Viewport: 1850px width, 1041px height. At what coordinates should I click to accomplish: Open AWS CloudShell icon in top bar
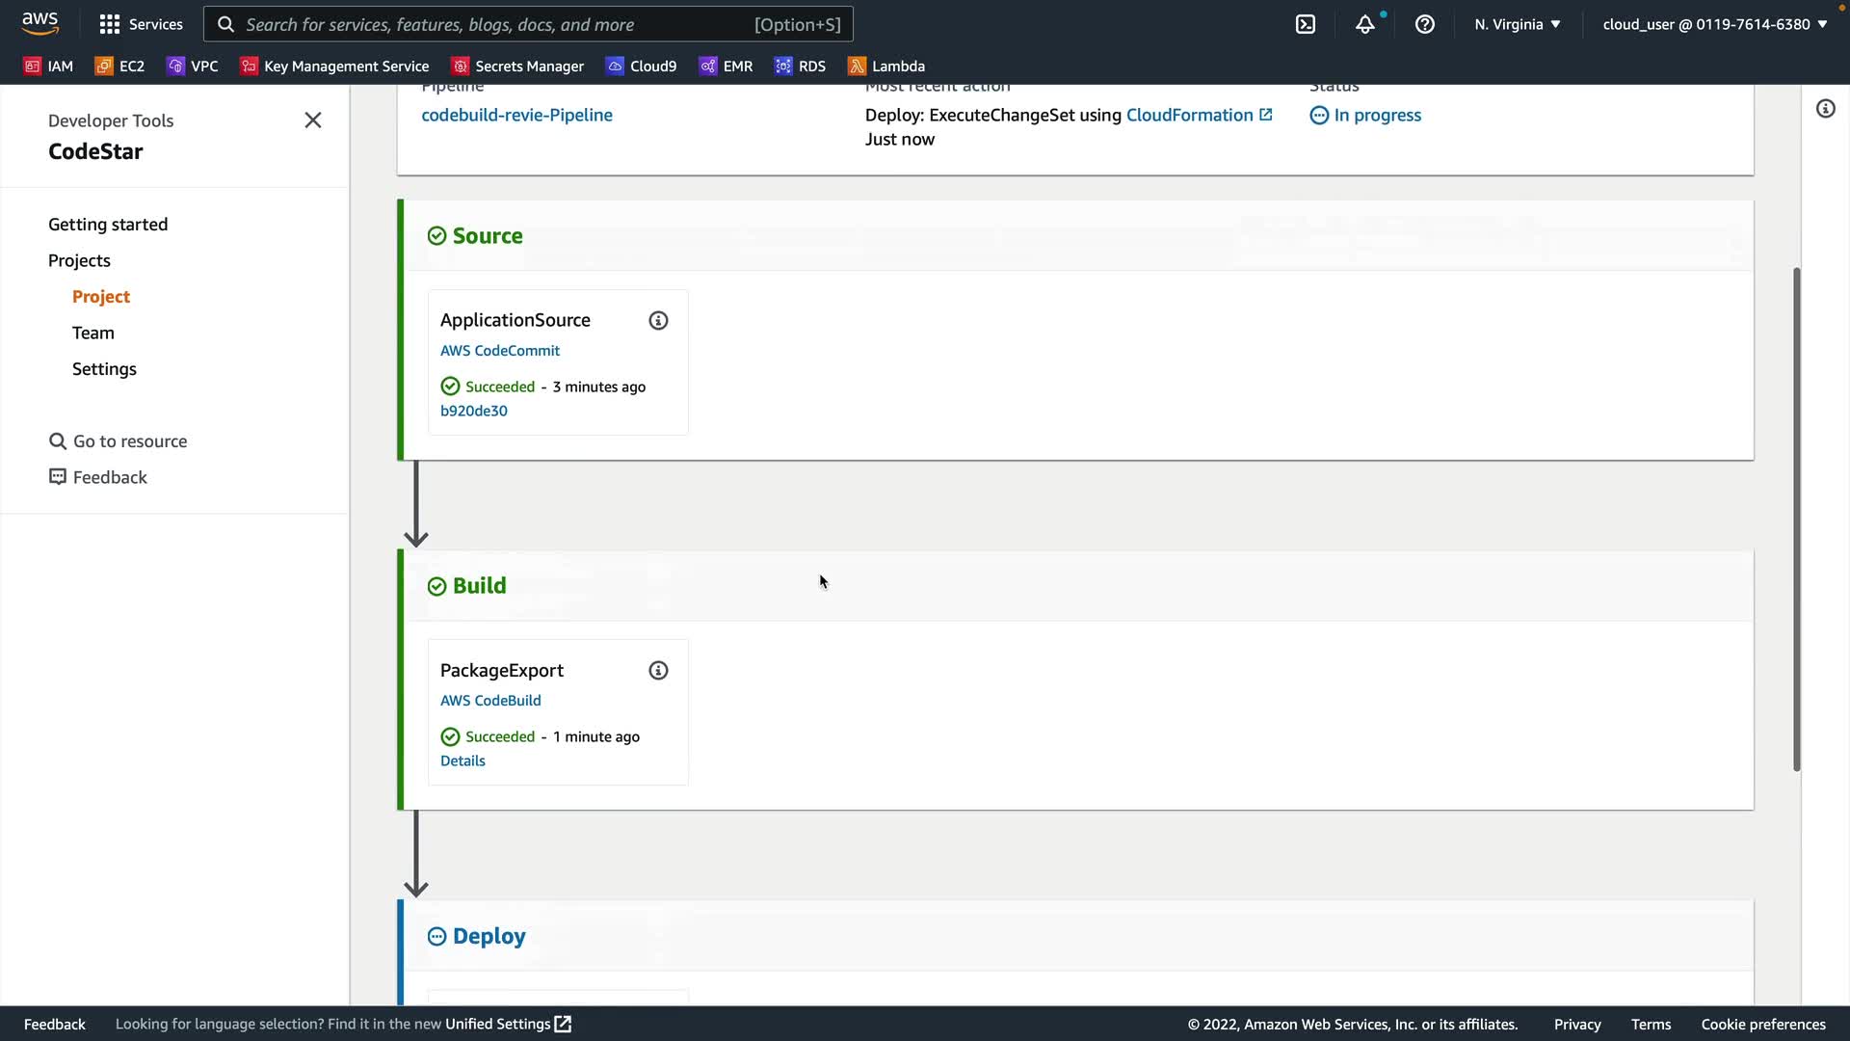click(x=1306, y=24)
